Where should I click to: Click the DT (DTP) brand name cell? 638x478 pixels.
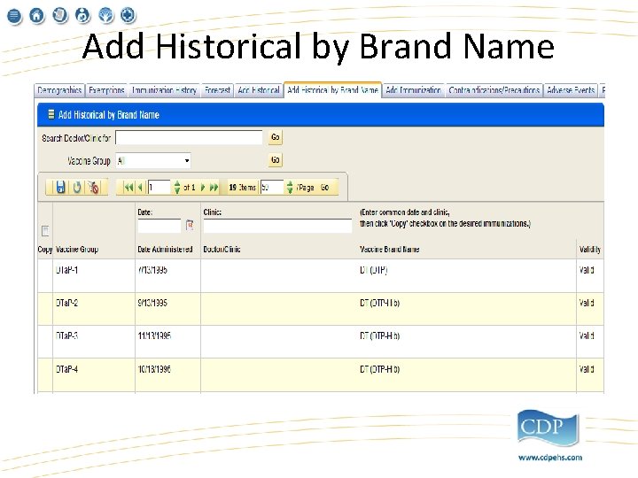374,270
